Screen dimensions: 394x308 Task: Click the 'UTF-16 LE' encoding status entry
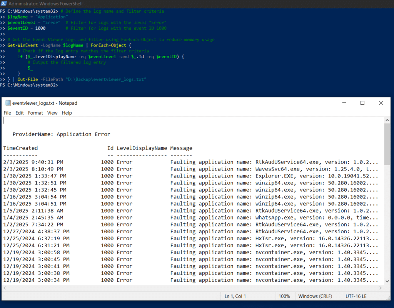point(356,296)
